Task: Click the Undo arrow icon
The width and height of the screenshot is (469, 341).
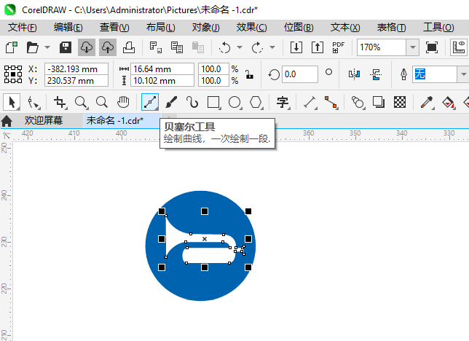Action: click(224, 47)
